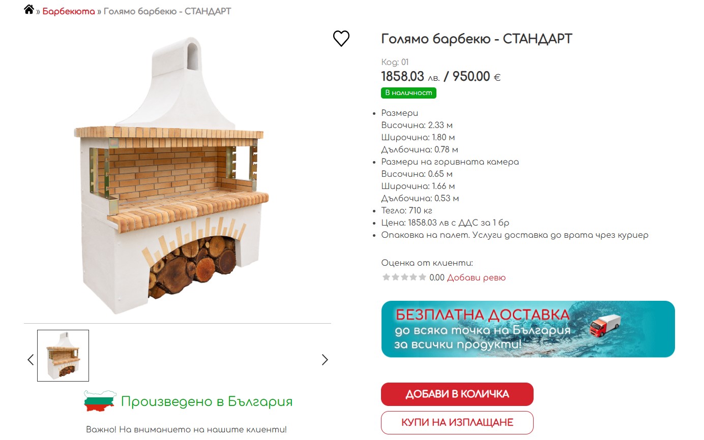Show previous thumbnail with left arrow

[31, 360]
